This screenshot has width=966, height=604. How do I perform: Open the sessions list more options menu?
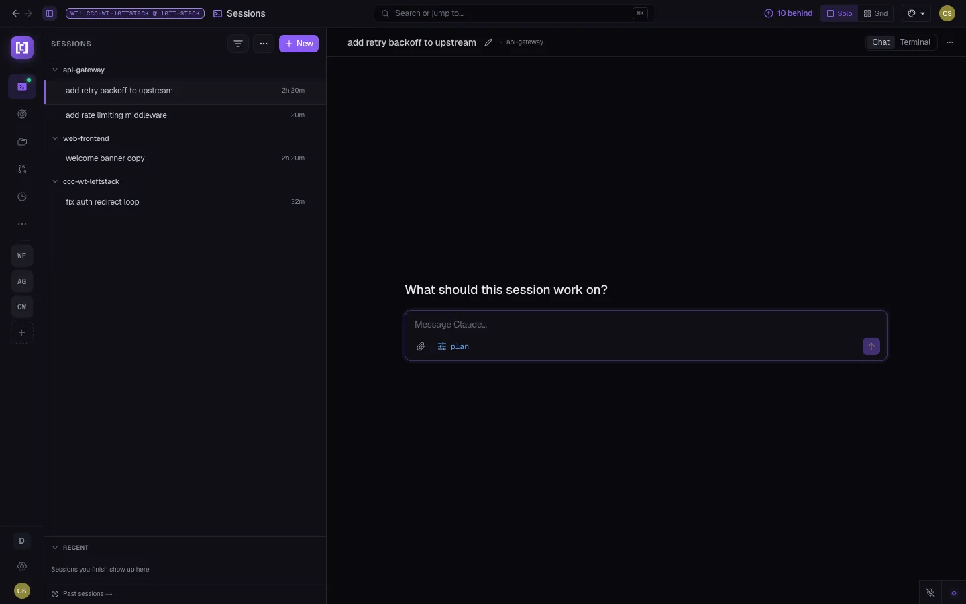pos(264,44)
